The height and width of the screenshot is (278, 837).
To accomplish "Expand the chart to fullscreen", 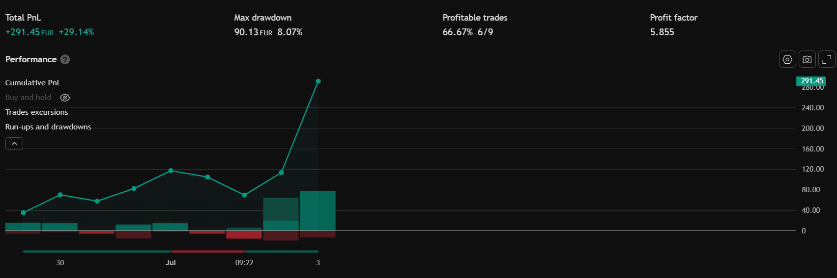I will click(x=827, y=59).
